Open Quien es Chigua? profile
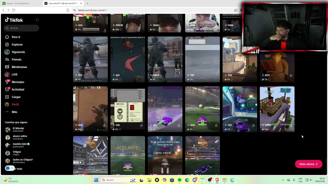328x184 pixels. (x=23, y=161)
